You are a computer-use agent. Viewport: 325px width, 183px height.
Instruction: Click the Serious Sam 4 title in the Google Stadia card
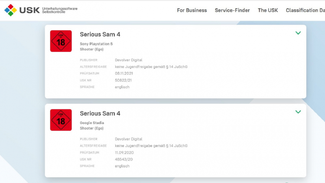[100, 113]
